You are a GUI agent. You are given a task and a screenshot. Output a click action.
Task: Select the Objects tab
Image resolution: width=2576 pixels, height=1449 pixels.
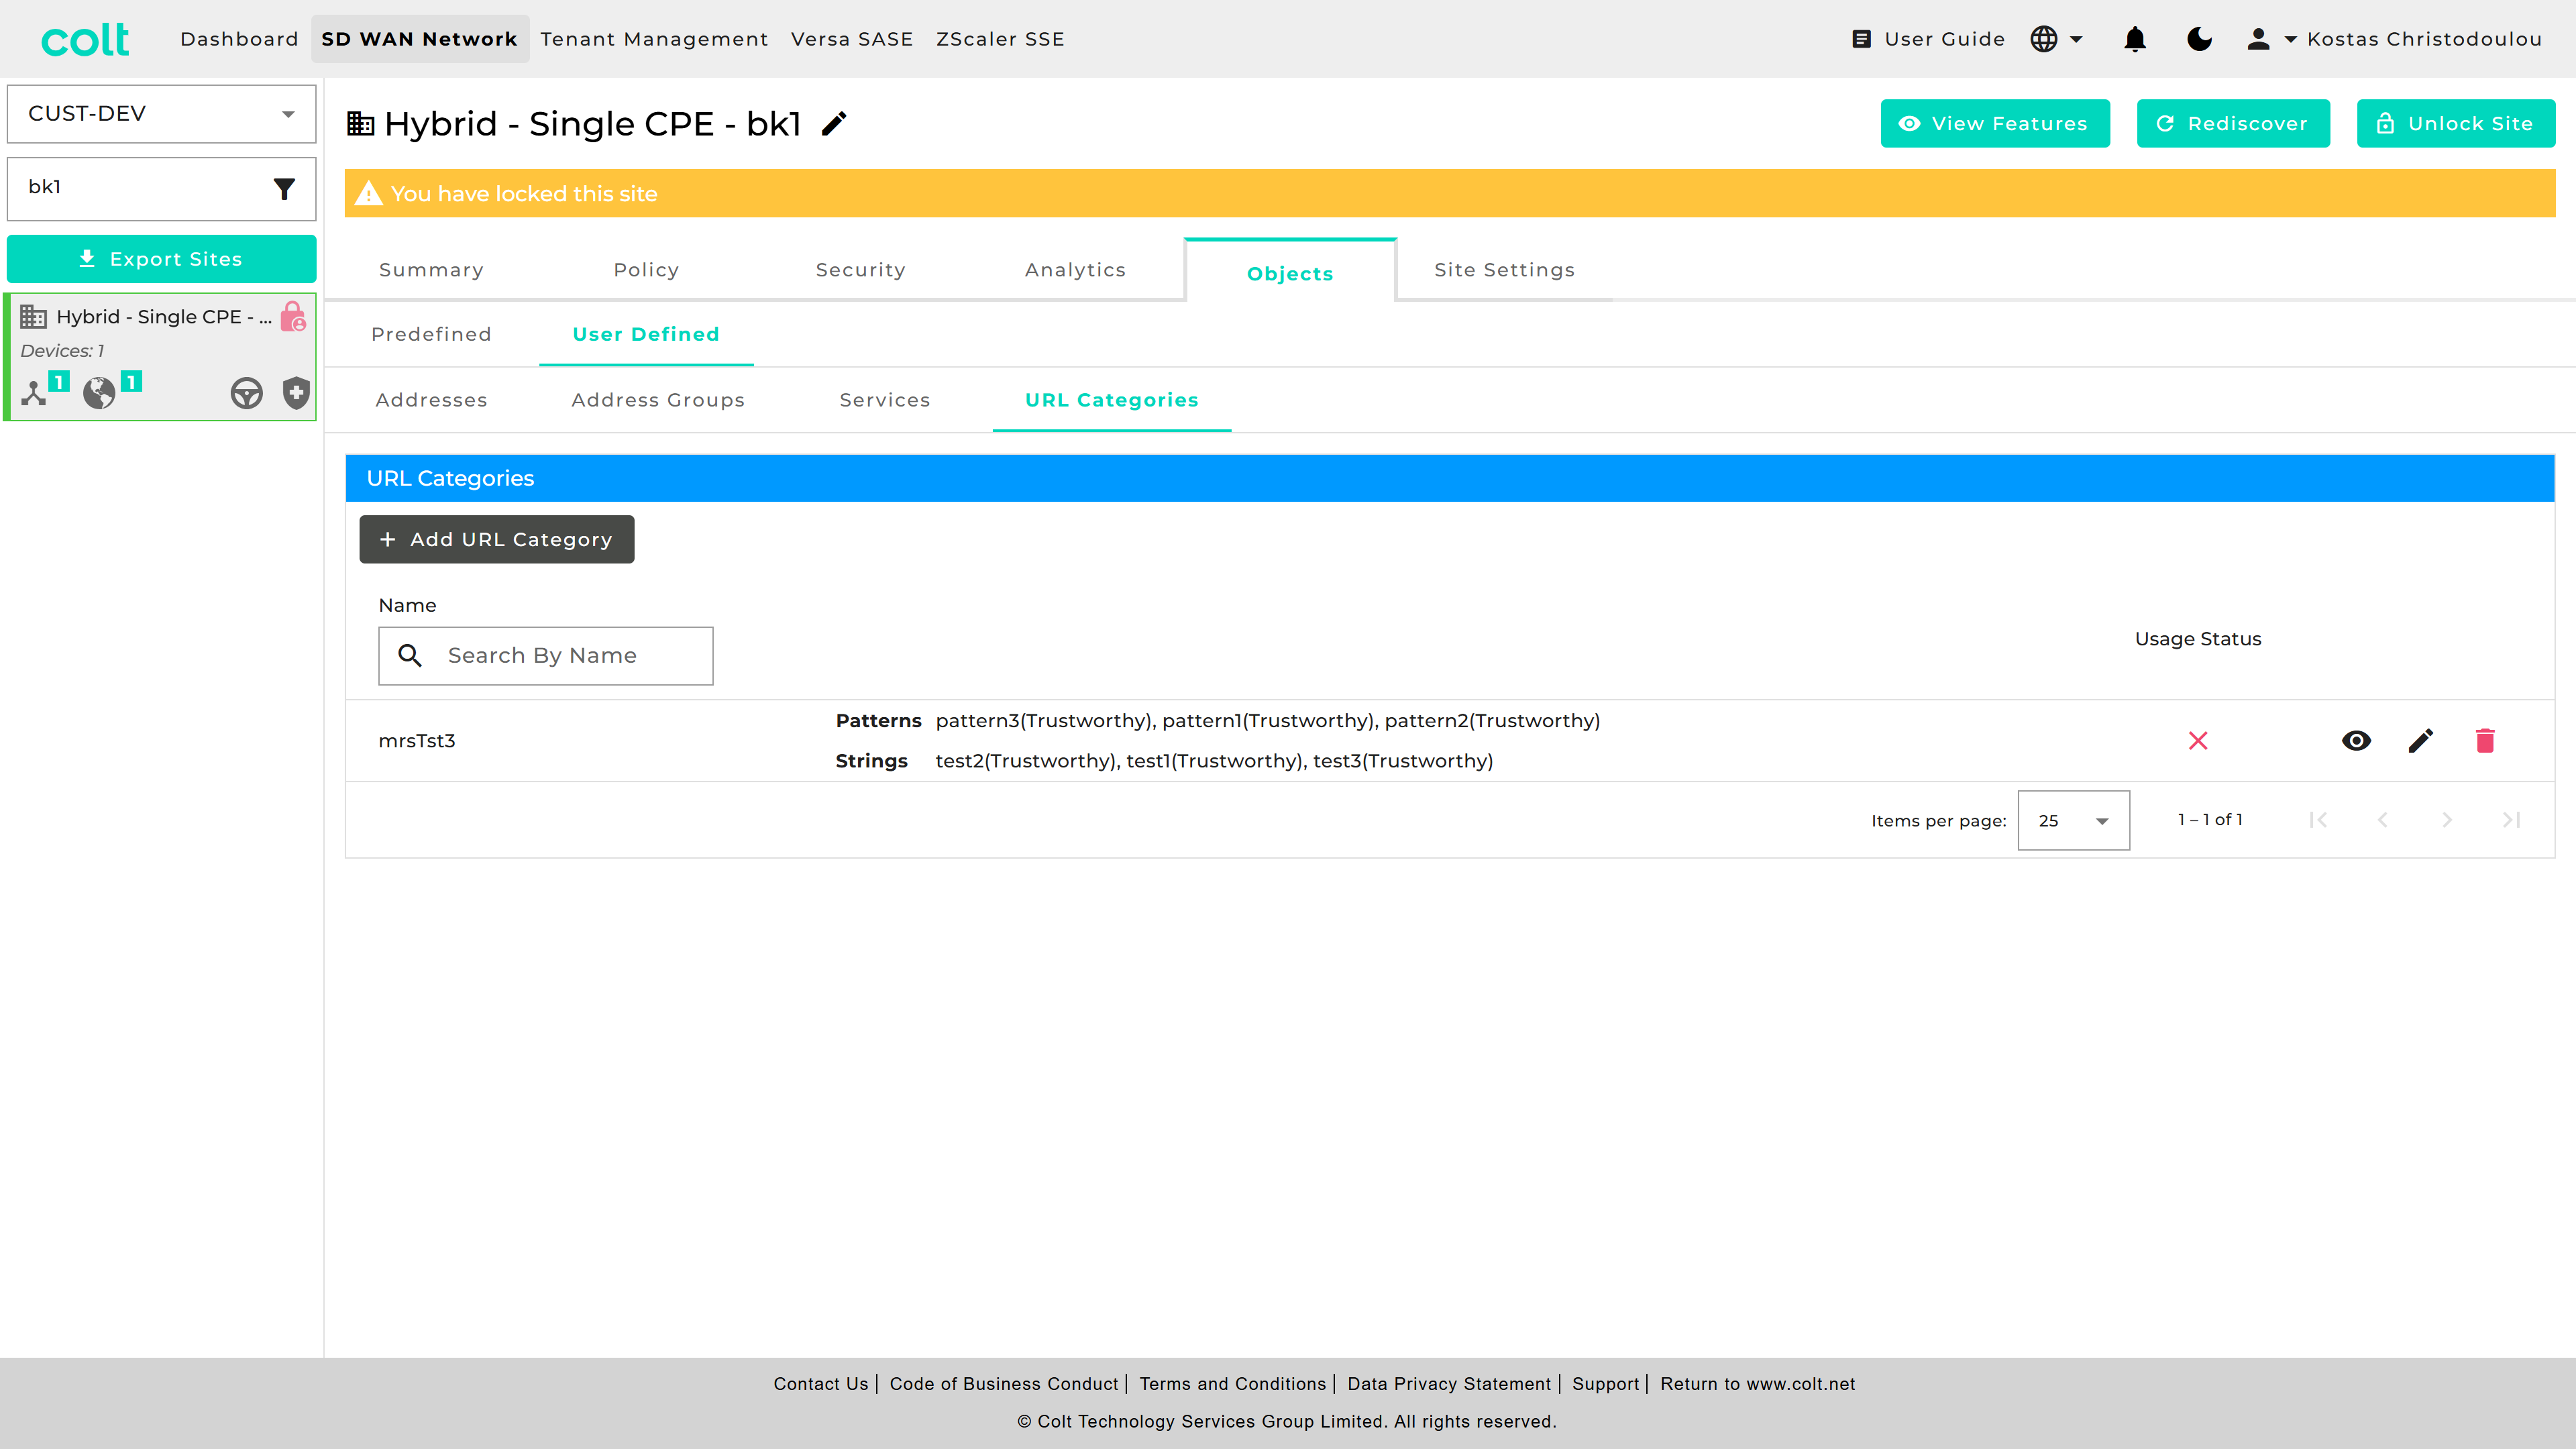1290,272
